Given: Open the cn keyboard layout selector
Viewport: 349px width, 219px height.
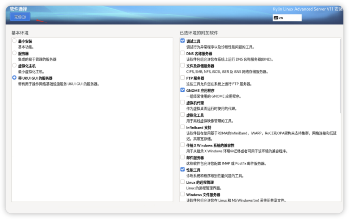Looking at the screenshot, I should pyautogui.click(x=287, y=18).
